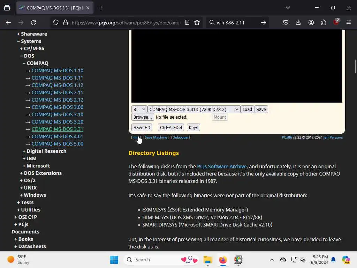Click the Keys button
Viewport: 357px width, 268px height.
click(x=193, y=128)
